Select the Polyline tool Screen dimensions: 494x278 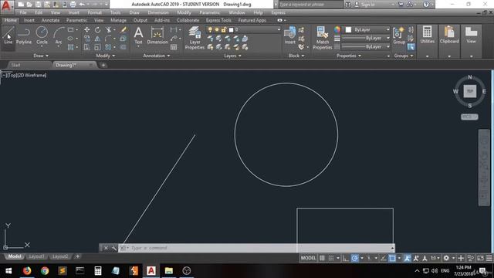coord(24,36)
